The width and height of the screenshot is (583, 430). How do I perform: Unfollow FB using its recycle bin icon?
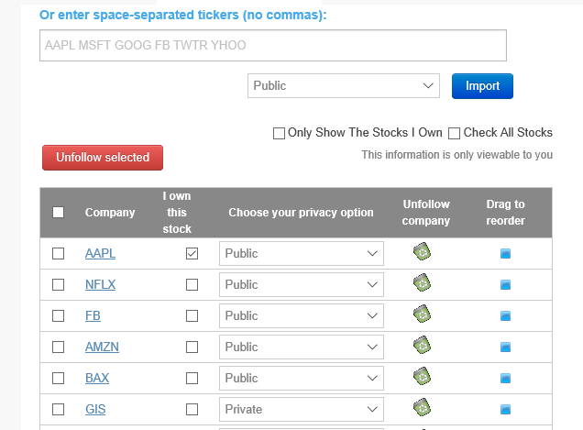point(422,314)
